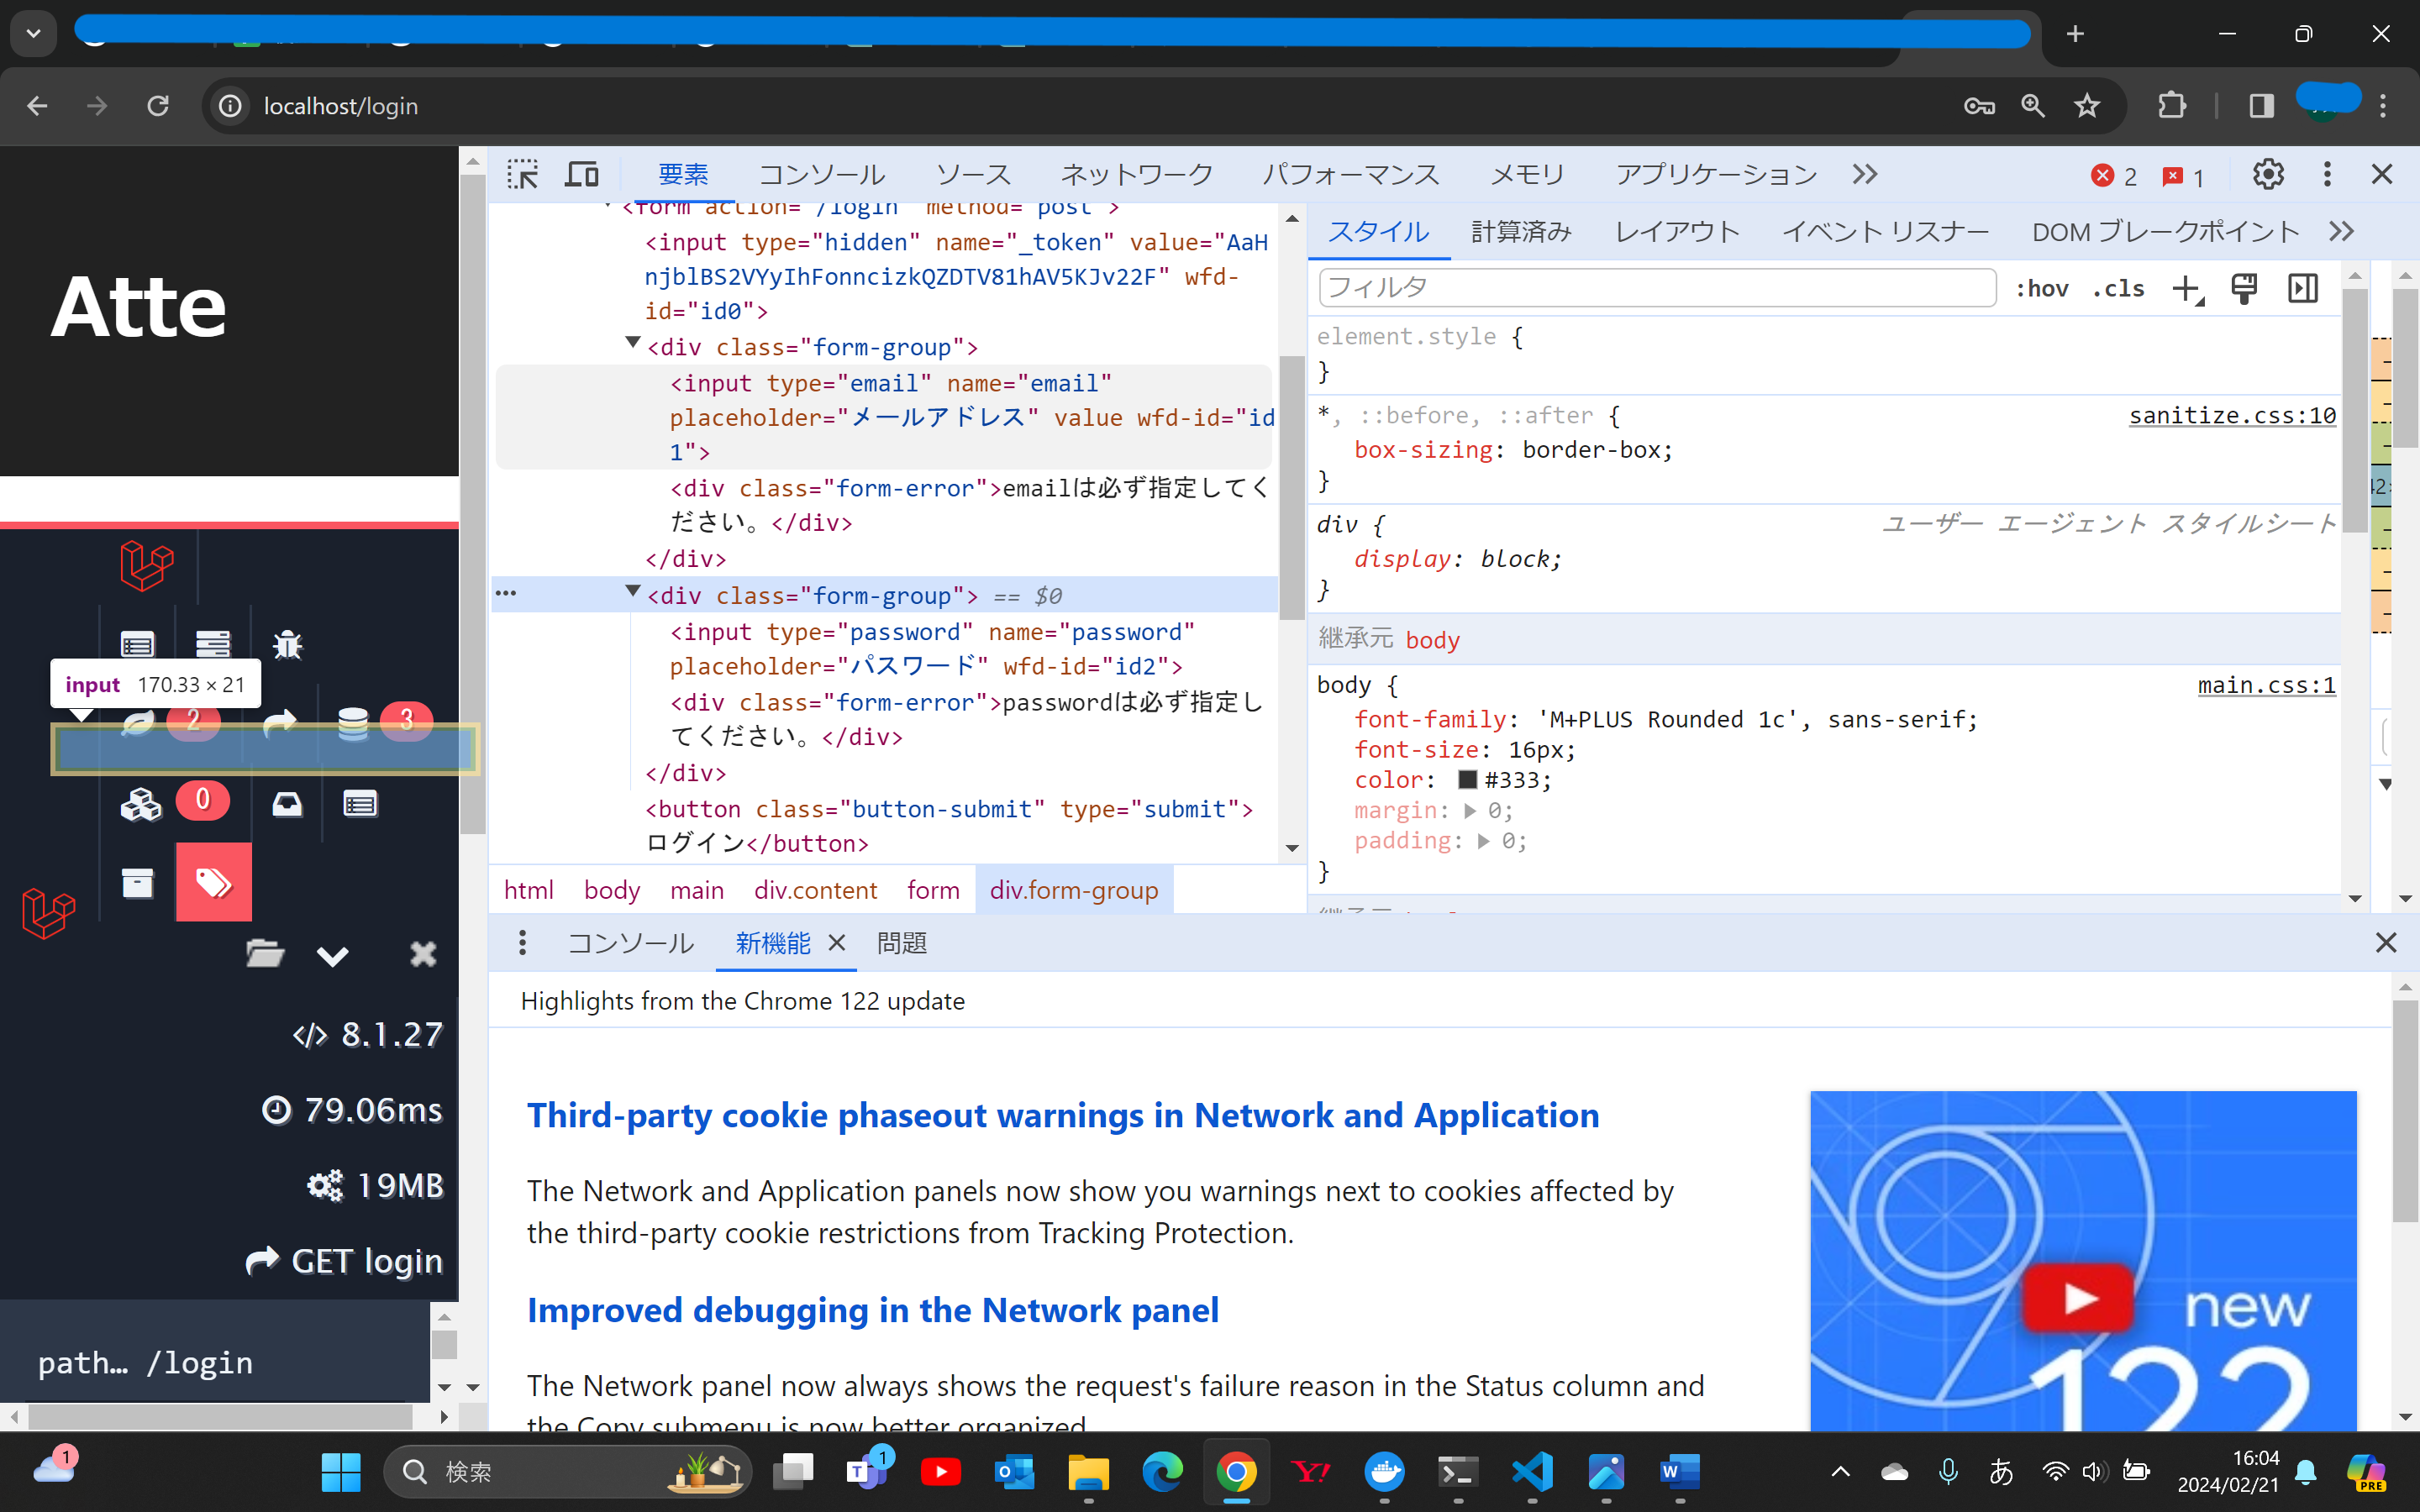Click the Debugbar bug exceptions icon
2420x1512 pixels.
288,644
